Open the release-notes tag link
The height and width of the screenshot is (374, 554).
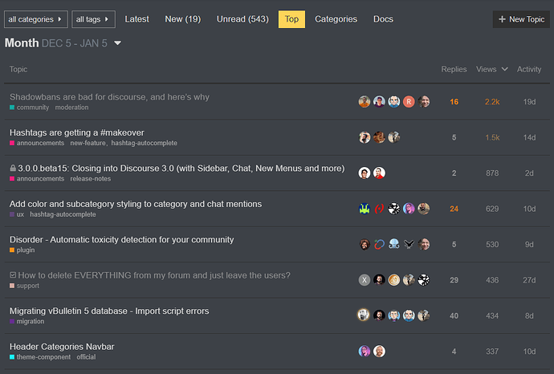tap(91, 179)
